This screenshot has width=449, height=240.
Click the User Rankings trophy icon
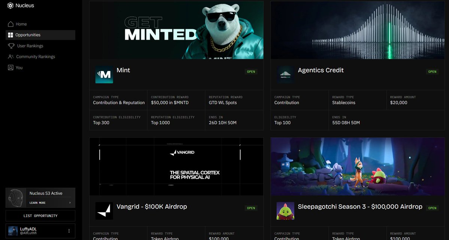pyautogui.click(x=11, y=46)
